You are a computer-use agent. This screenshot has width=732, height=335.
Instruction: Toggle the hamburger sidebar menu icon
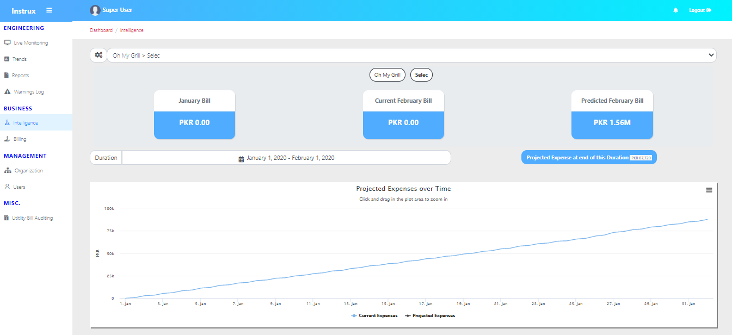[x=50, y=10]
